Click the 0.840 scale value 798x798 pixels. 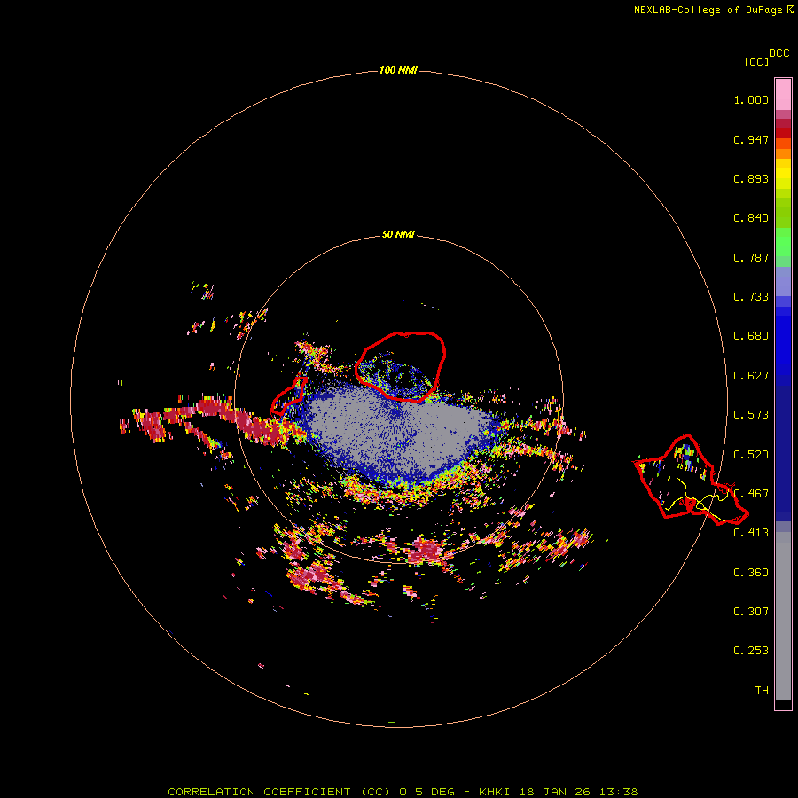[x=751, y=218]
